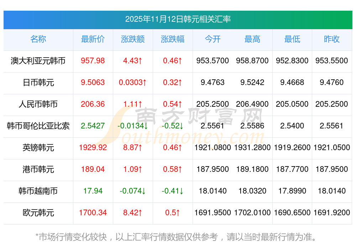Click the percent change 0.58↑
Viewport: 356px width, 248px height.
(173, 169)
